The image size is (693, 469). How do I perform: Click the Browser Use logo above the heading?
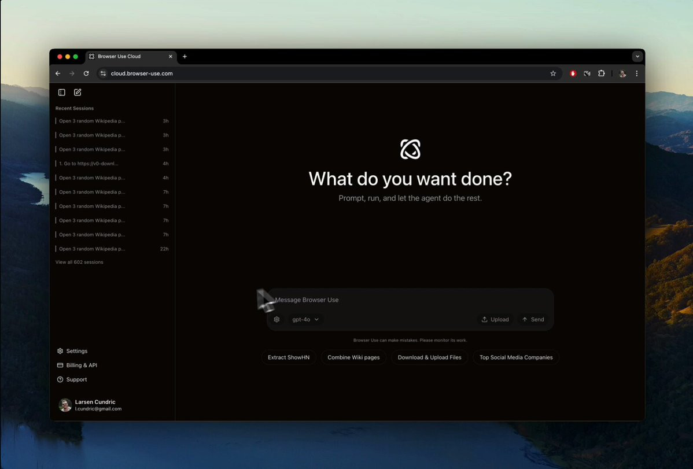410,149
